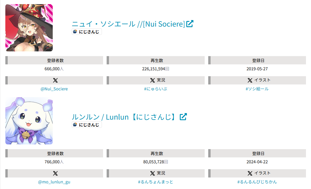The width and height of the screenshot is (311, 189).
Task: Click X 実況 icon above #にゅらいぶ
Action: pyautogui.click(x=153, y=80)
